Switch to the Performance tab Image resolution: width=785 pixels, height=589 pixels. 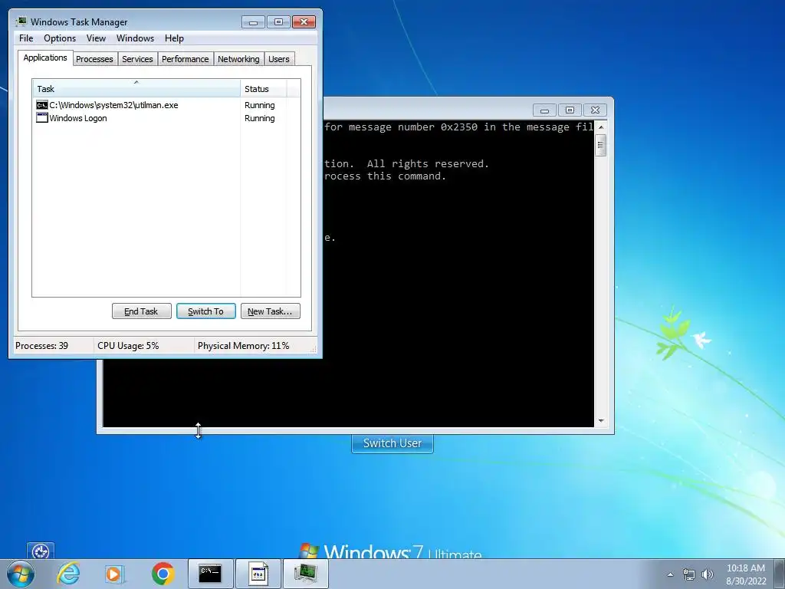click(186, 59)
